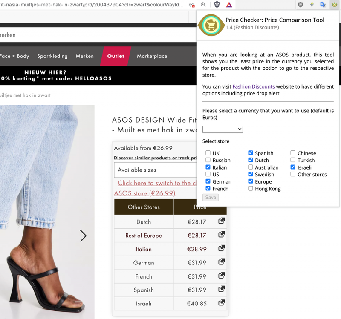Viewport: 341px width, 319px height.
Task: Enable the Hong Kong store checkbox
Action: (251, 188)
